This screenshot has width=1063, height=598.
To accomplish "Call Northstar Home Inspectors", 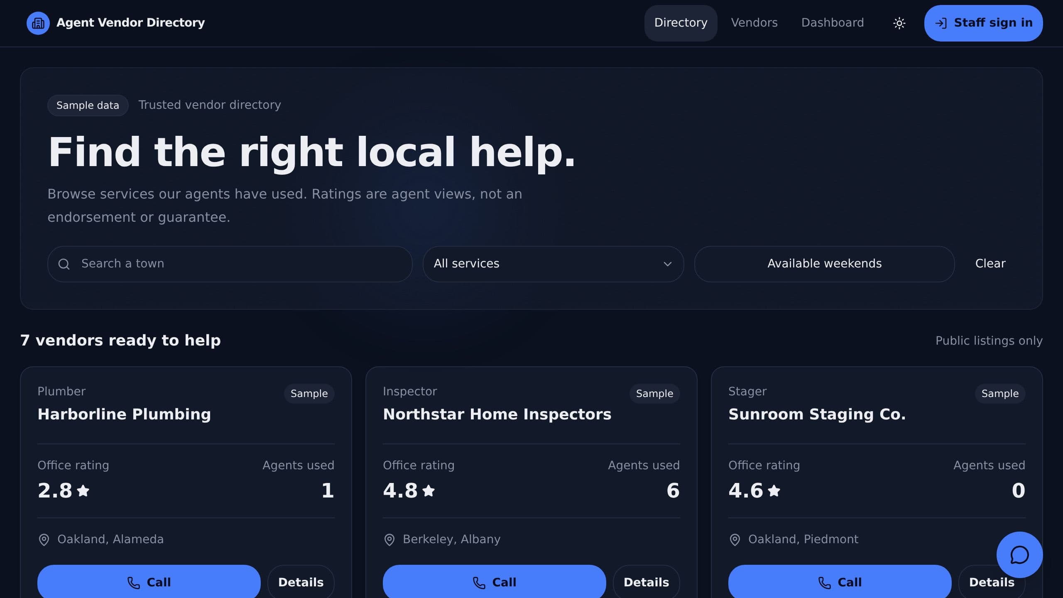I will [494, 582].
